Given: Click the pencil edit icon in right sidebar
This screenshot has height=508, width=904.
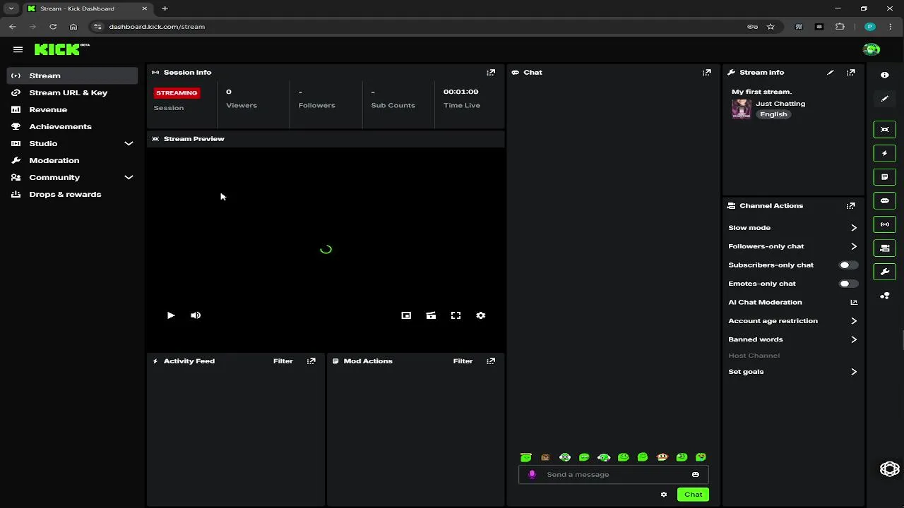Looking at the screenshot, I should tap(884, 99).
